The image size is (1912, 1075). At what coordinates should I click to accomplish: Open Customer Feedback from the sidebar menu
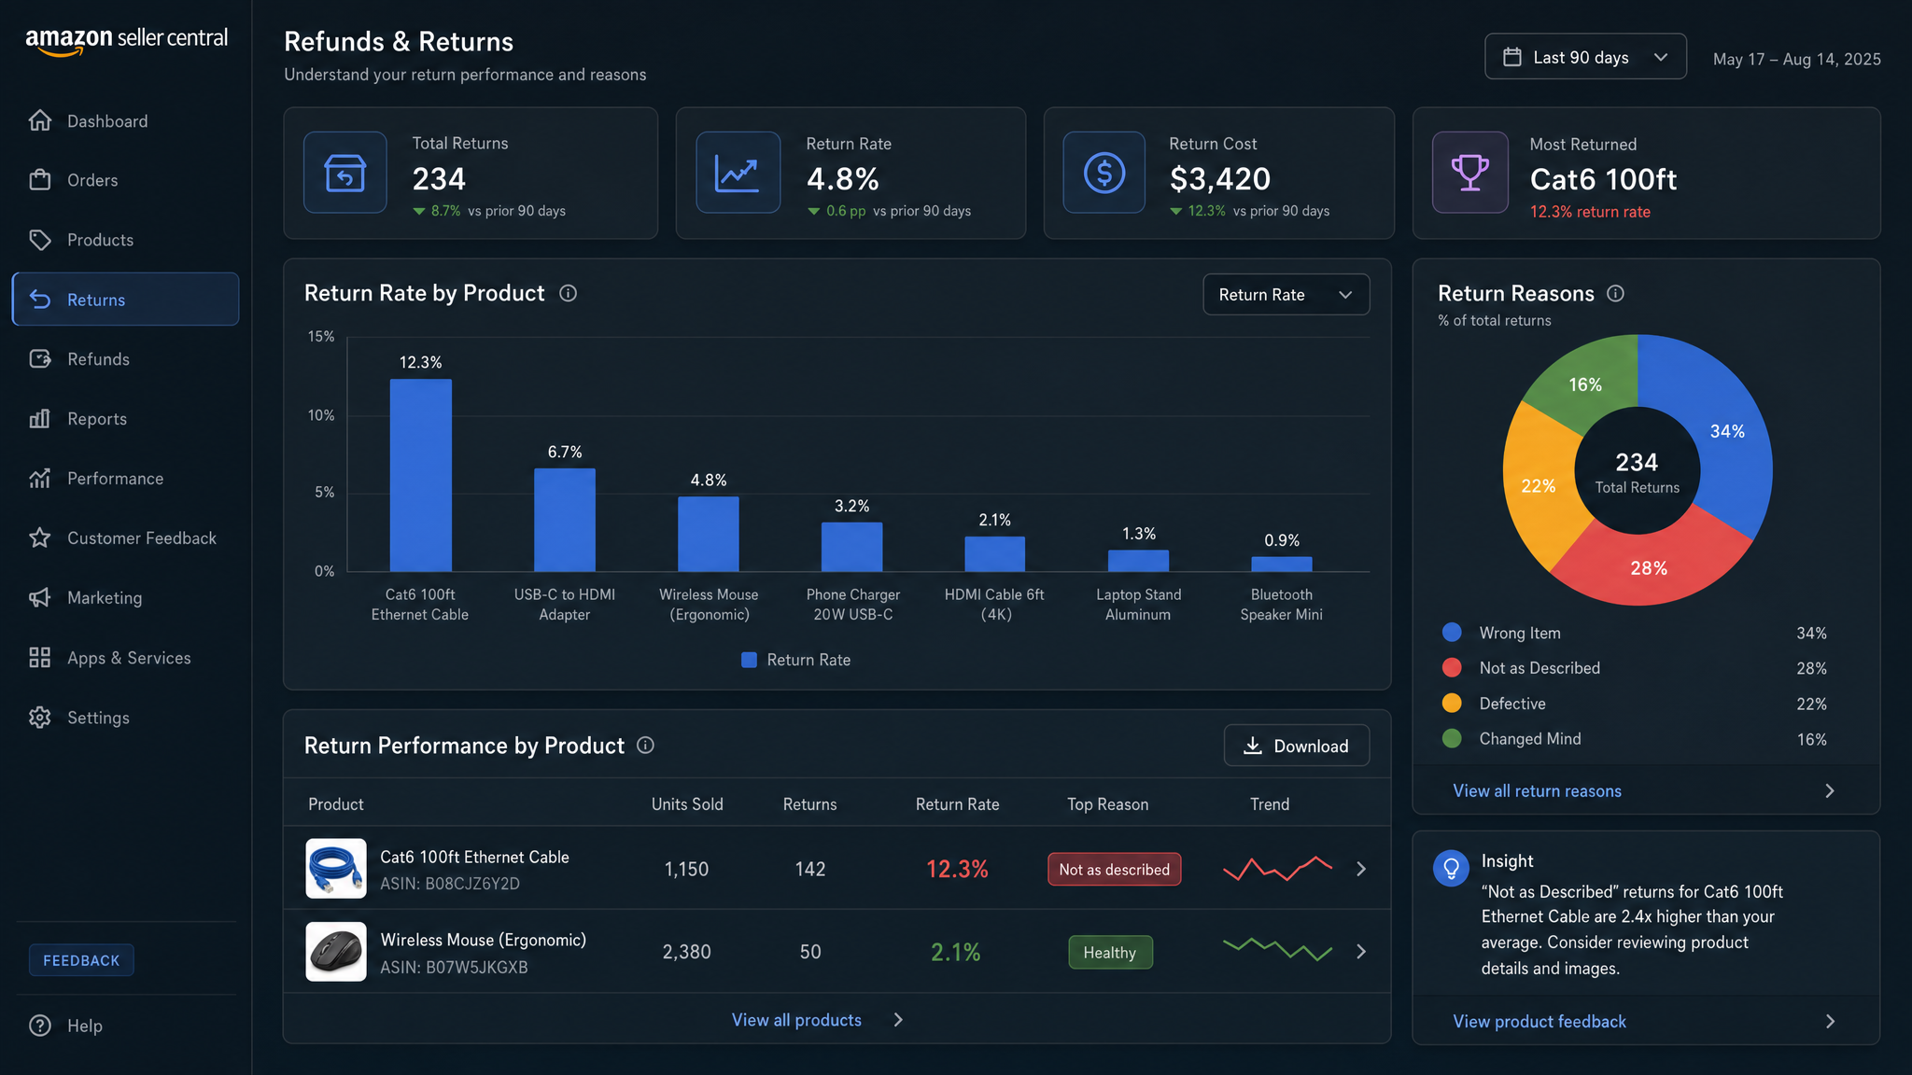click(x=125, y=538)
